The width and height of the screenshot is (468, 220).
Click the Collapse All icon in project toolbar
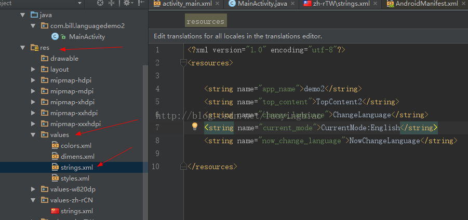coord(111,3)
